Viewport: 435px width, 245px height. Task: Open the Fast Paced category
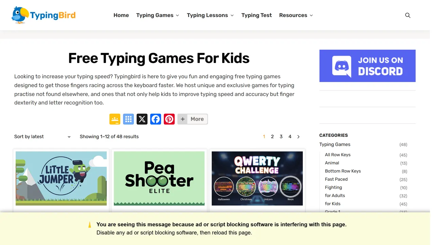click(x=336, y=179)
